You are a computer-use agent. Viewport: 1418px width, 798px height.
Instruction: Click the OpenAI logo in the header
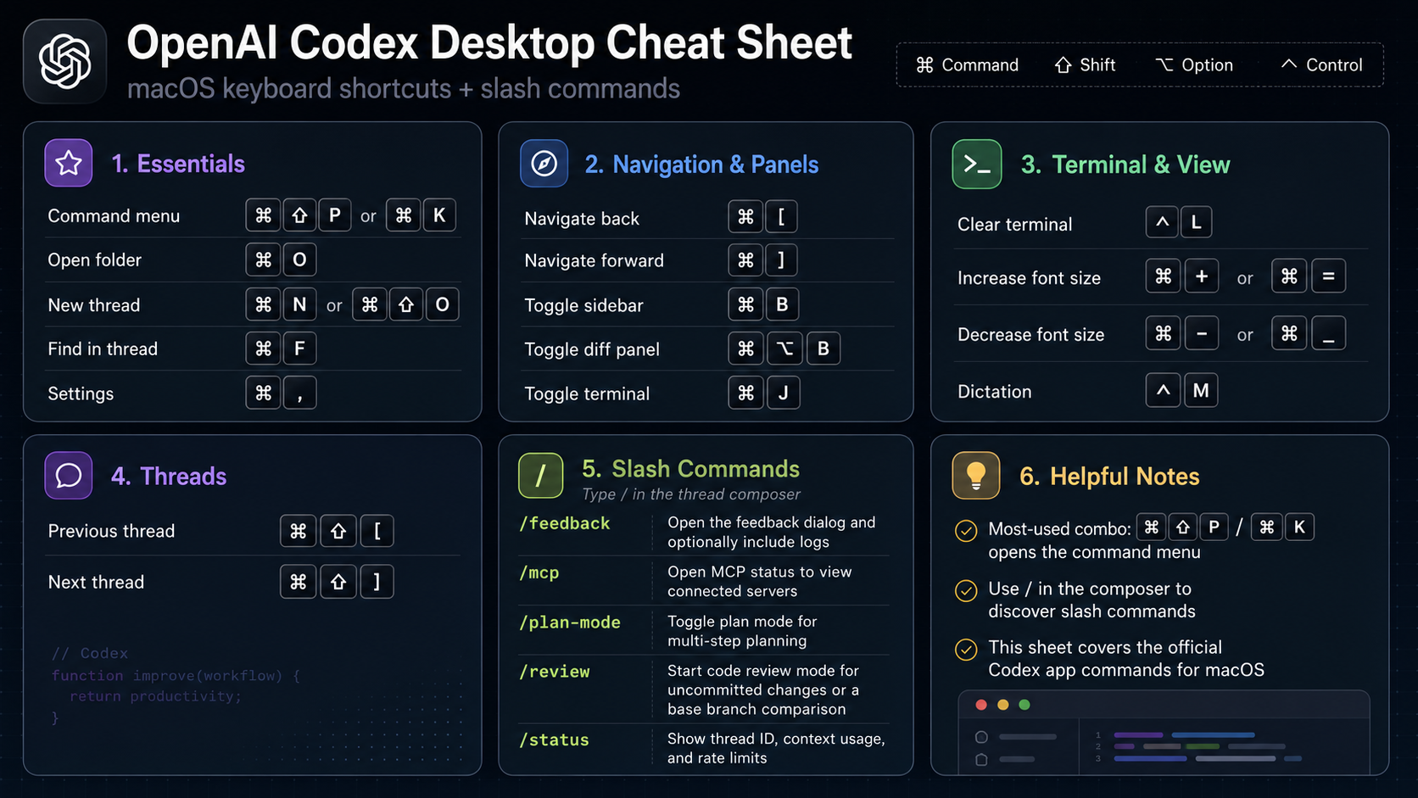65,61
